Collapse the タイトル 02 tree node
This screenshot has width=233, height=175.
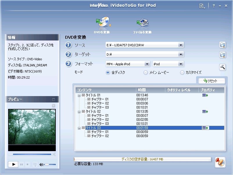pyautogui.click(x=79, y=112)
